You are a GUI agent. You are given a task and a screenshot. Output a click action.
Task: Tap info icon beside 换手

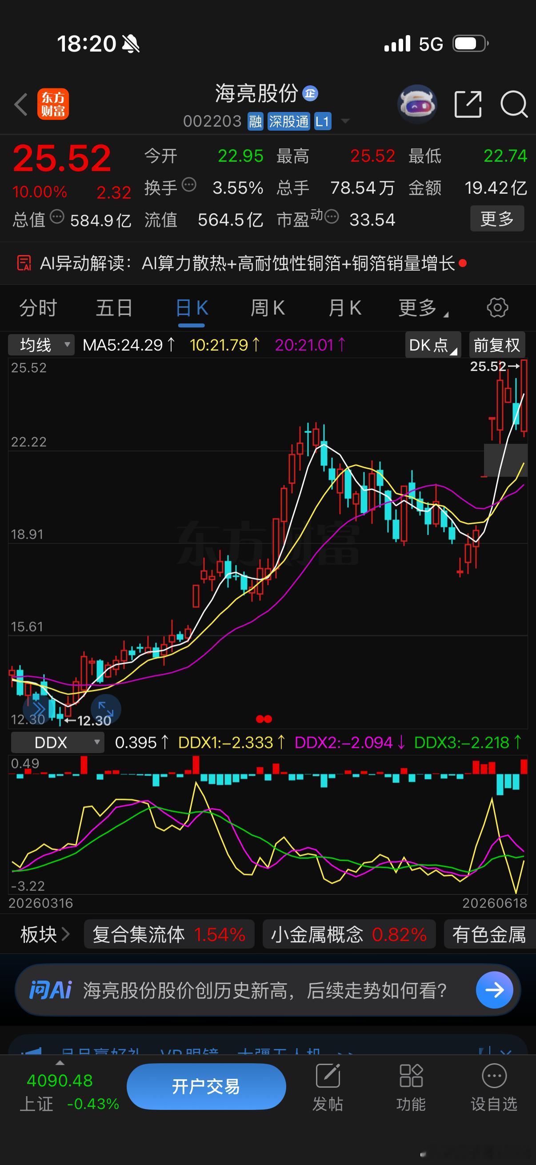pos(189,185)
